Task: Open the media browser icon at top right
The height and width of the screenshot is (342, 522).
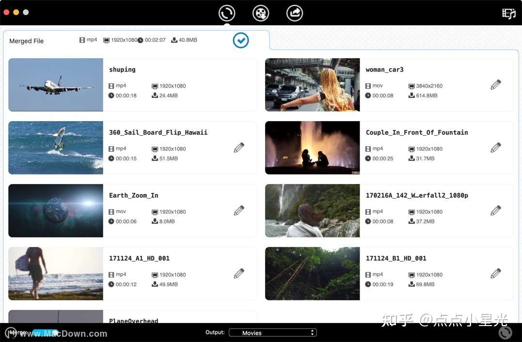Action: pyautogui.click(x=509, y=14)
